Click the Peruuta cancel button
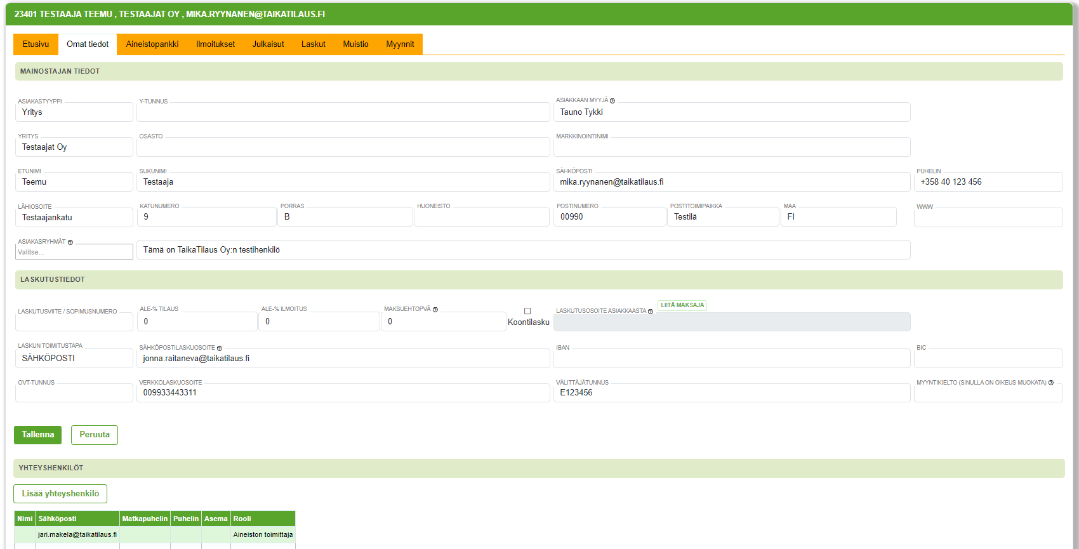This screenshot has width=1079, height=549. [x=95, y=435]
